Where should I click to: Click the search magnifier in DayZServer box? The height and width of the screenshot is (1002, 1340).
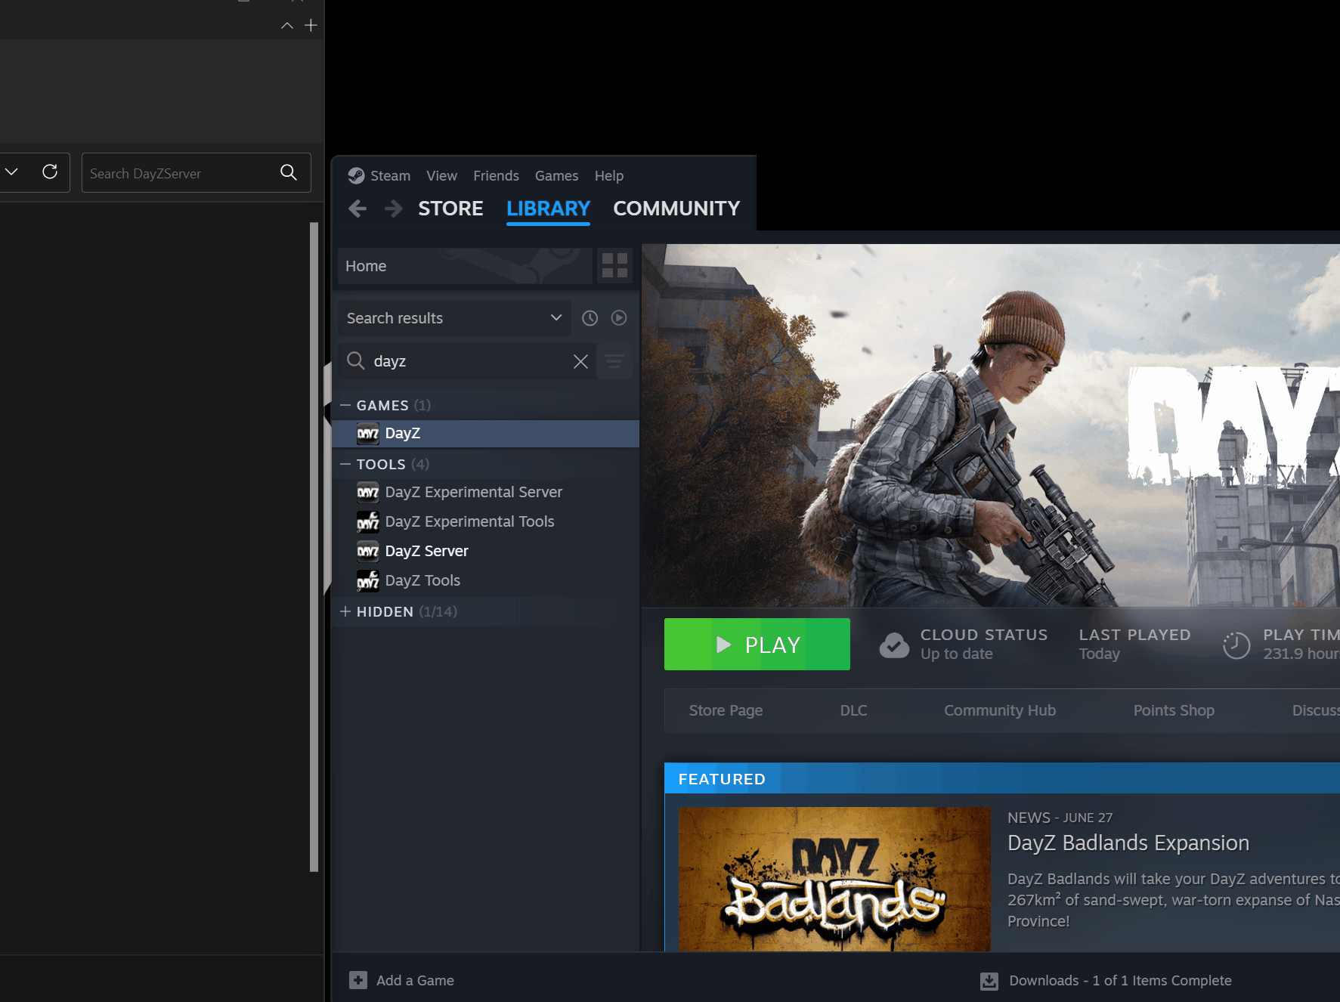[x=288, y=172]
